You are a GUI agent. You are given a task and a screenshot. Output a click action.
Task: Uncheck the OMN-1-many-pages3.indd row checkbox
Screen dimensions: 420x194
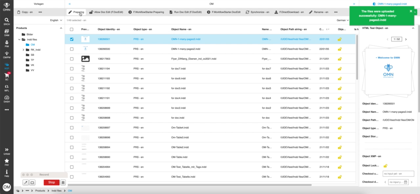72,39
